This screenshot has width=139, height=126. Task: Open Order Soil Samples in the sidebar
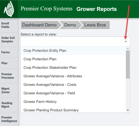(8, 40)
